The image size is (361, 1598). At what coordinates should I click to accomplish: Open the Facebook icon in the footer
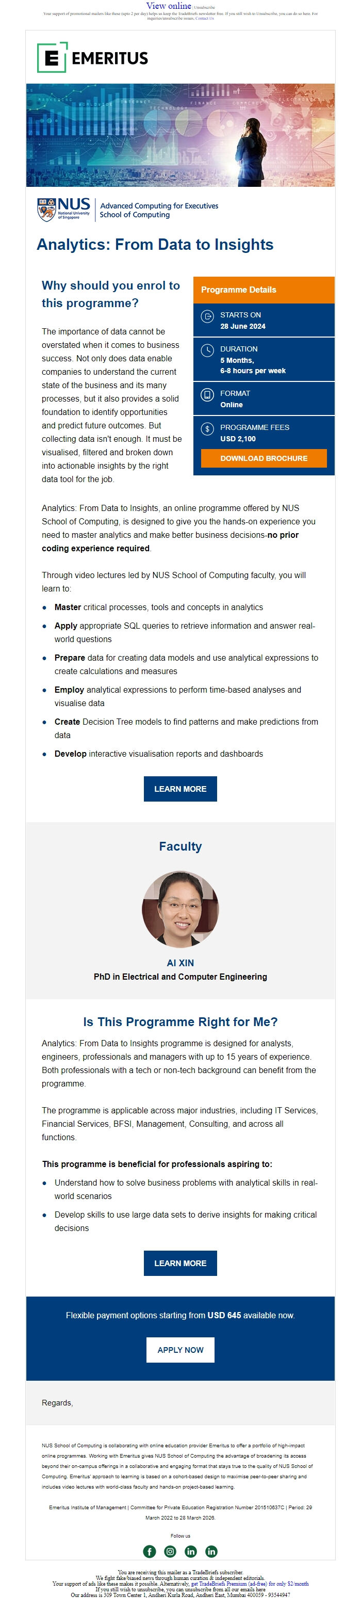(150, 1551)
